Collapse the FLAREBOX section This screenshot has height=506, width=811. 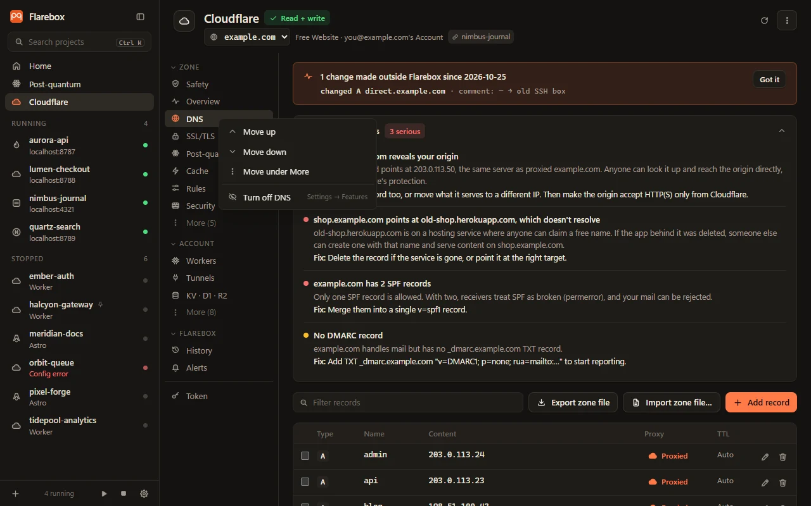pyautogui.click(x=193, y=333)
